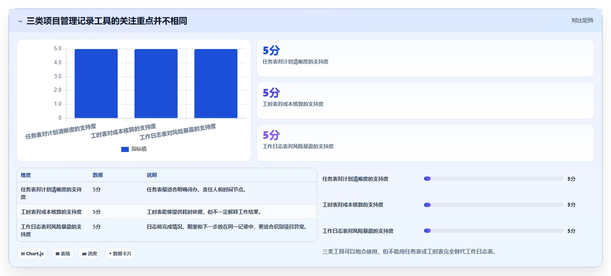This screenshot has width=611, height=276.
Task: Click the title 三类项目管理记录工具的关注重点并不相同
Action: pyautogui.click(x=107, y=21)
